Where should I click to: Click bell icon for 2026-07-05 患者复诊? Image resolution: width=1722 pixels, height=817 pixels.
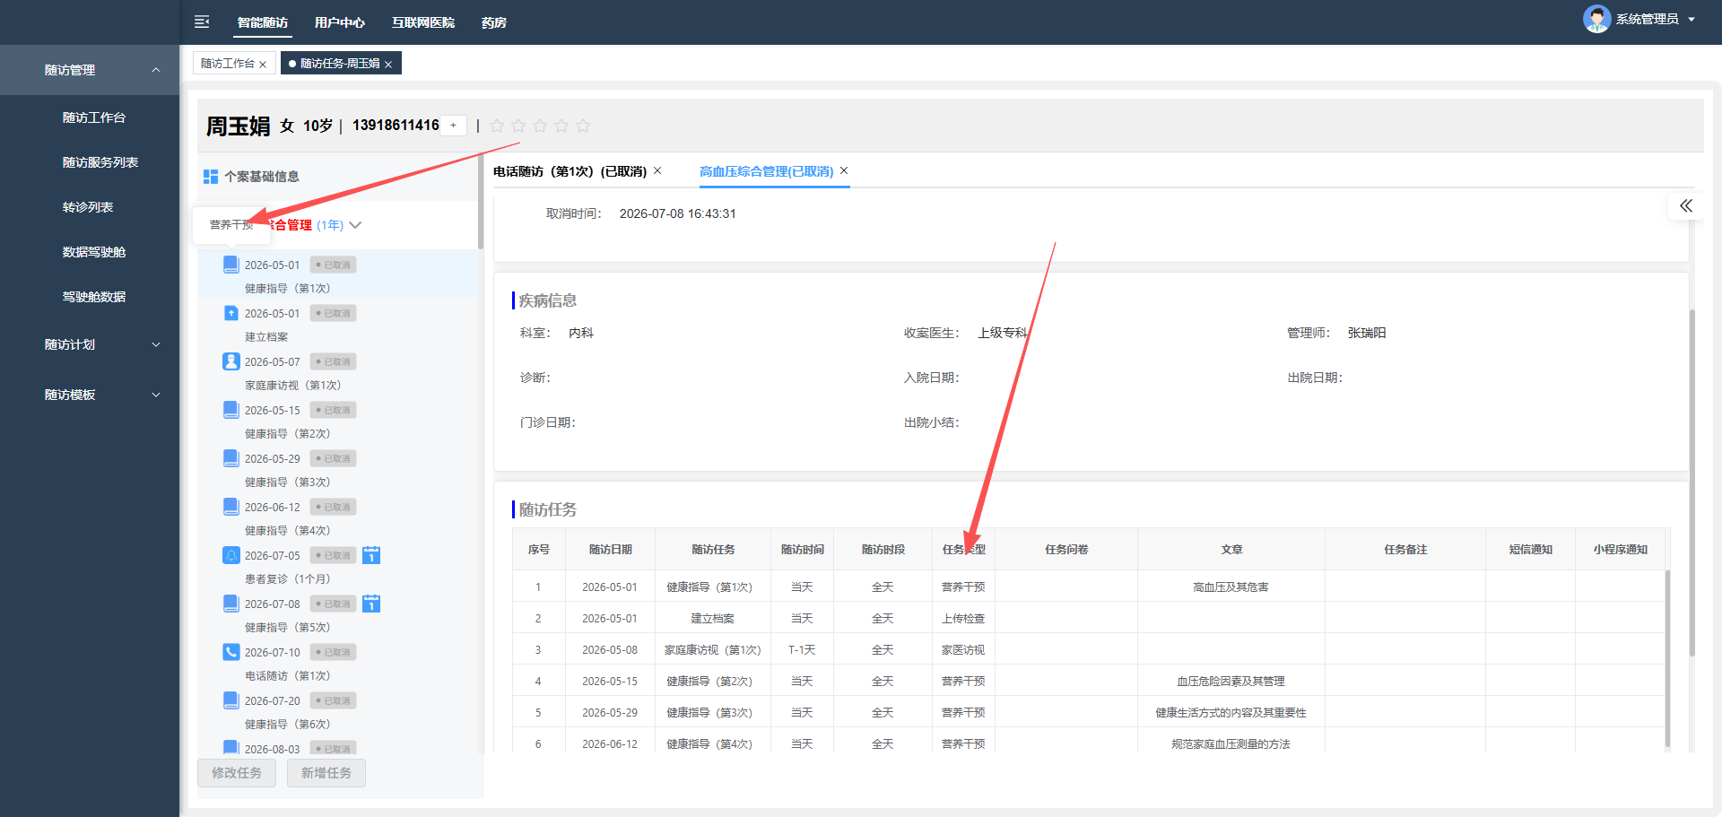pos(231,555)
